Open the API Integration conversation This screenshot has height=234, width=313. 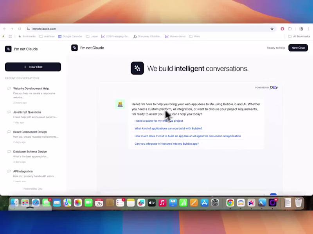pyautogui.click(x=33, y=175)
